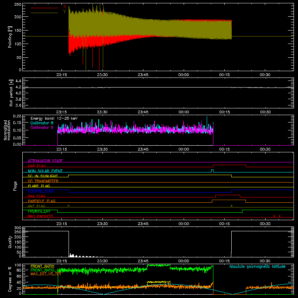Click the 23:15 tick label under Pointing plot
This screenshot has width=298, height=298.
61,75
